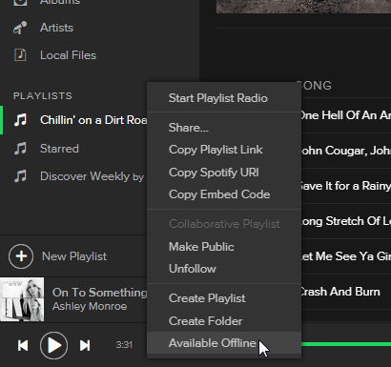Screen dimensions: 391x367
Task: Play the current song
Action: pyautogui.click(x=53, y=345)
